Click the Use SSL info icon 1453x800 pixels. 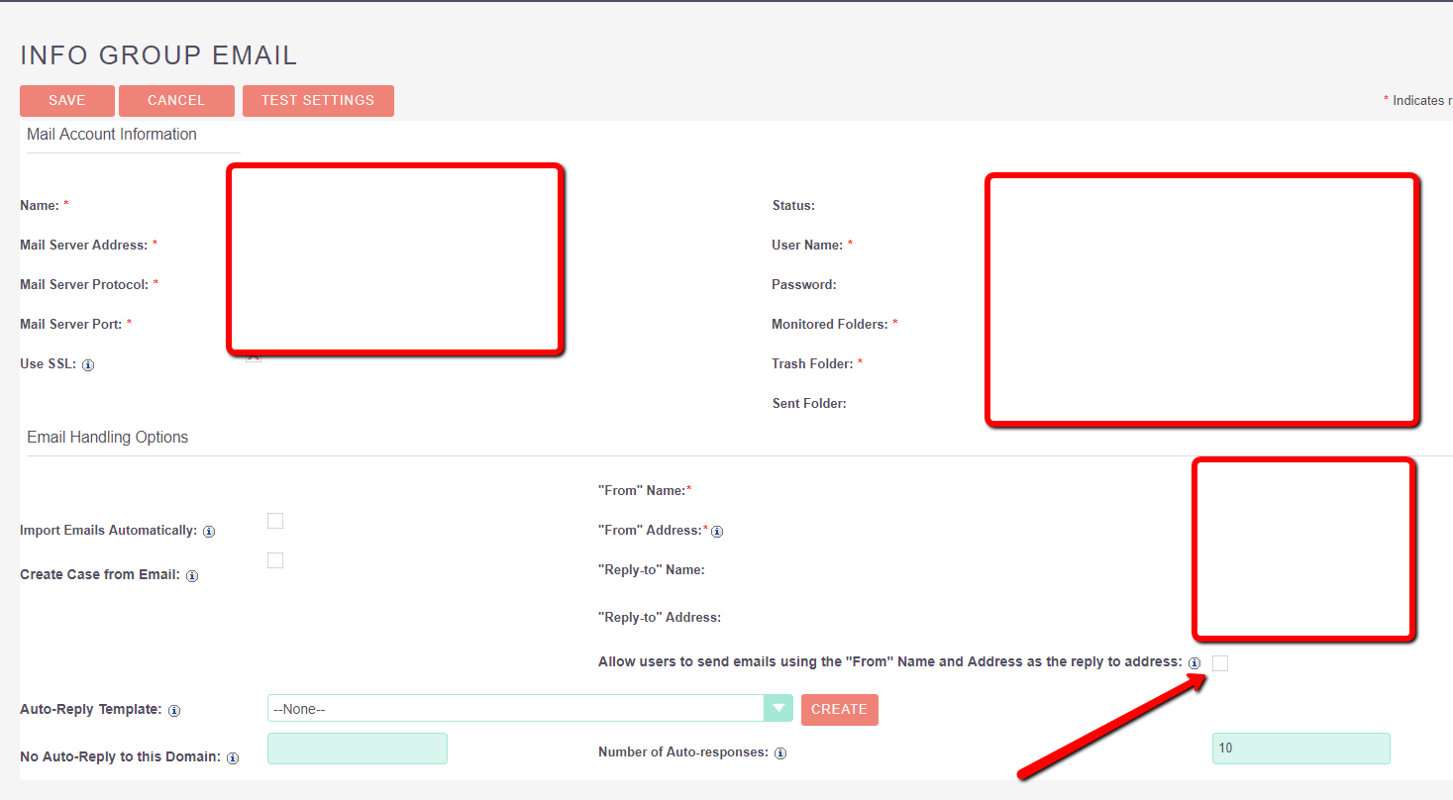88,365
